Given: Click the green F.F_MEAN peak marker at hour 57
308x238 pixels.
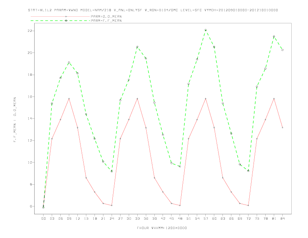Looking at the screenshot, I should pos(205,30).
